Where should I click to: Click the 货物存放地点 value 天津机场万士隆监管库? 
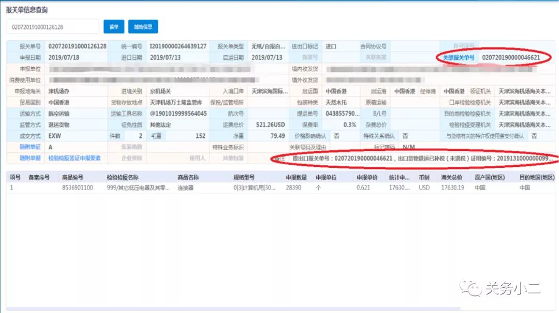click(x=176, y=102)
